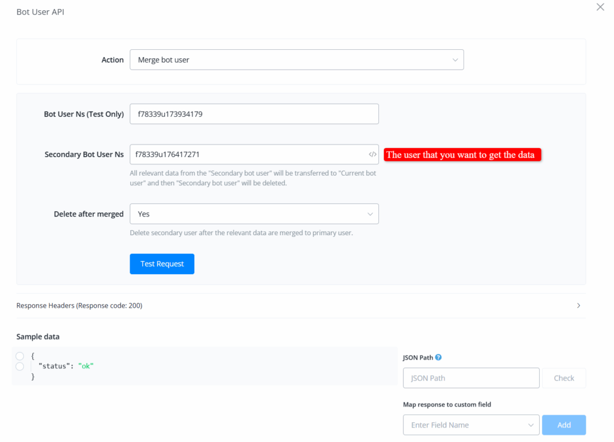Open the Enter Field Name dropdown
Viewport: 614px width, 442px height.
tap(471, 425)
